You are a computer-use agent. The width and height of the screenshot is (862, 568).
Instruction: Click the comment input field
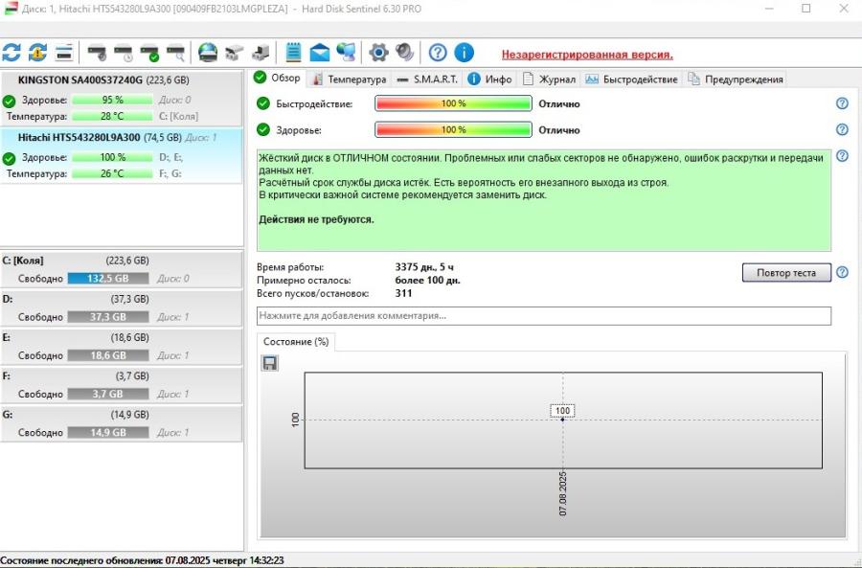click(x=546, y=316)
